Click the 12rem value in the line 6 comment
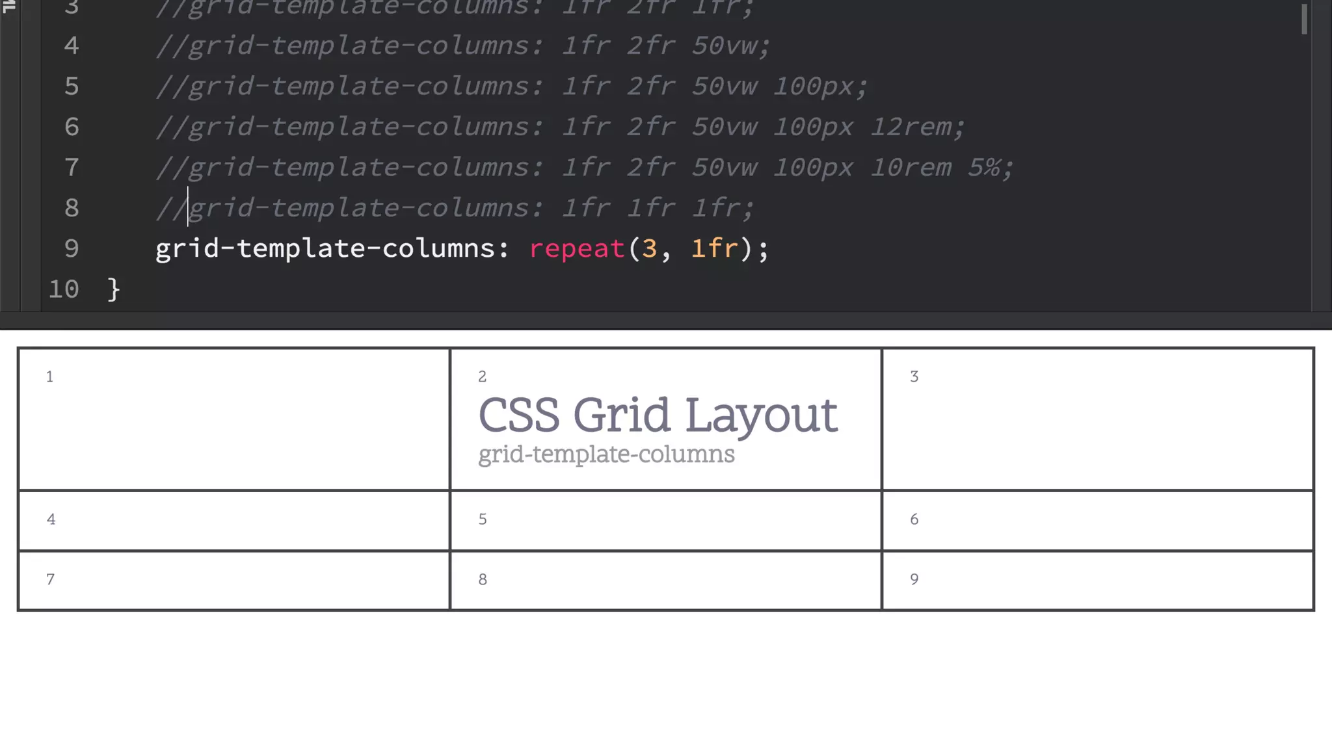The image size is (1332, 749). (911, 127)
